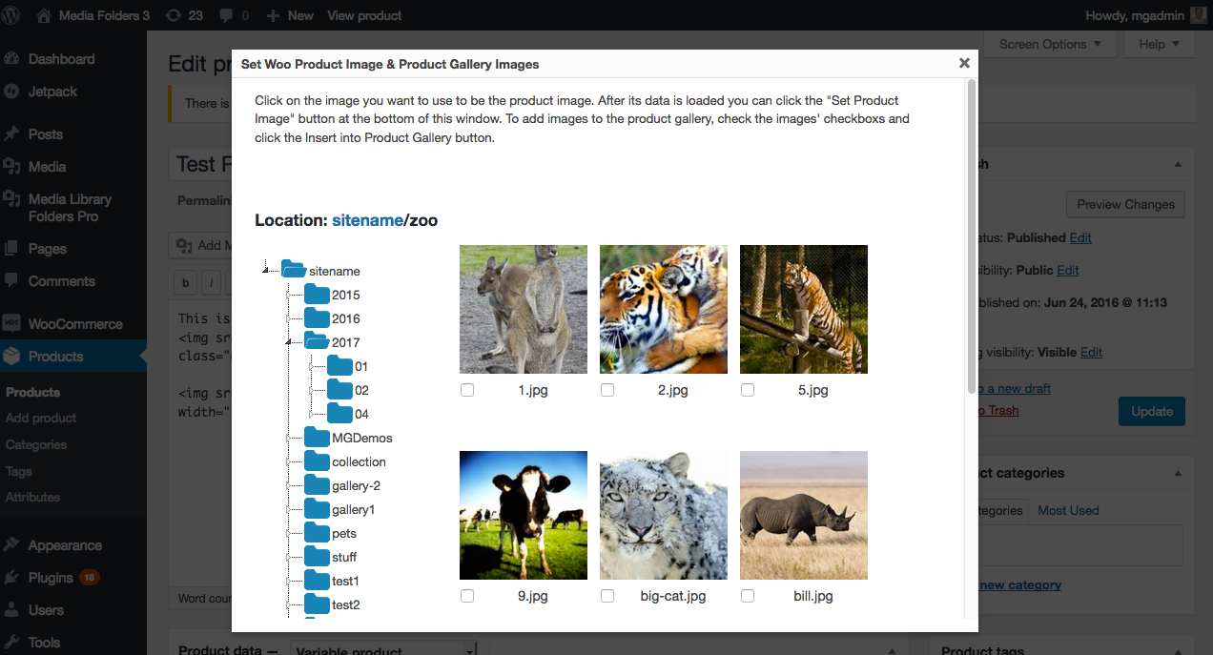Select the checkbox beneath big-cat.jpg
Viewport: 1213px width, 655px height.
tap(606, 595)
